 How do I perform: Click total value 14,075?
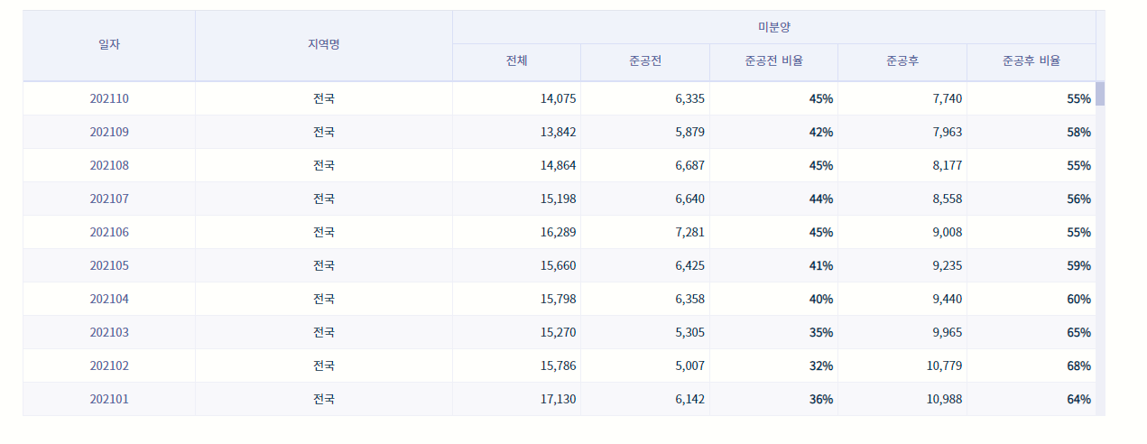click(558, 98)
